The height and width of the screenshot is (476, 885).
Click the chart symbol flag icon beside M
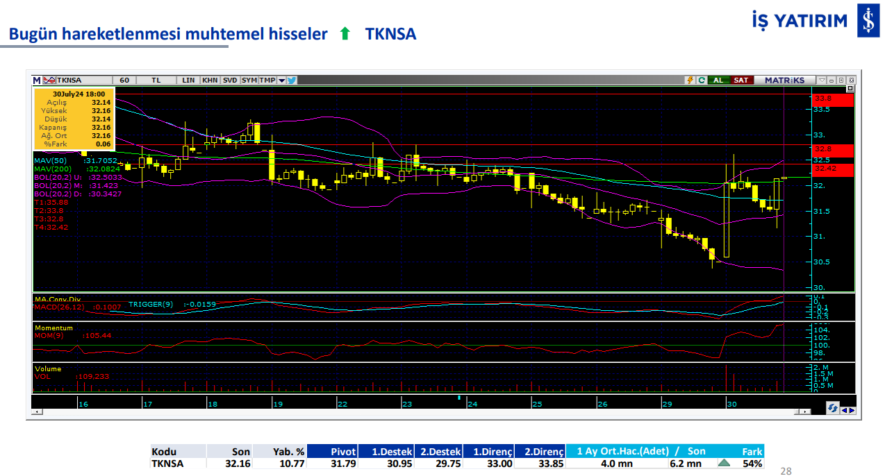(x=49, y=80)
